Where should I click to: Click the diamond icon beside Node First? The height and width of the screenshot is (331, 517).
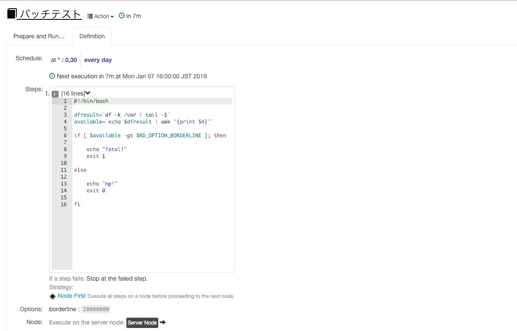coord(53,297)
